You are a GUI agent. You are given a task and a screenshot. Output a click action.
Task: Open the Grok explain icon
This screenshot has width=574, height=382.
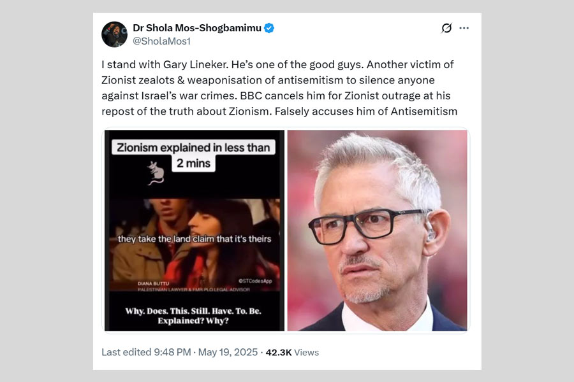click(446, 28)
